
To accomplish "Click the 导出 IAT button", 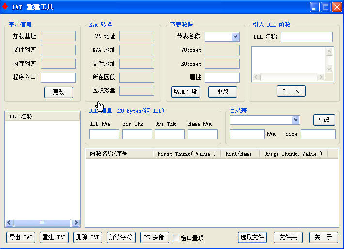I will (x=21, y=237).
